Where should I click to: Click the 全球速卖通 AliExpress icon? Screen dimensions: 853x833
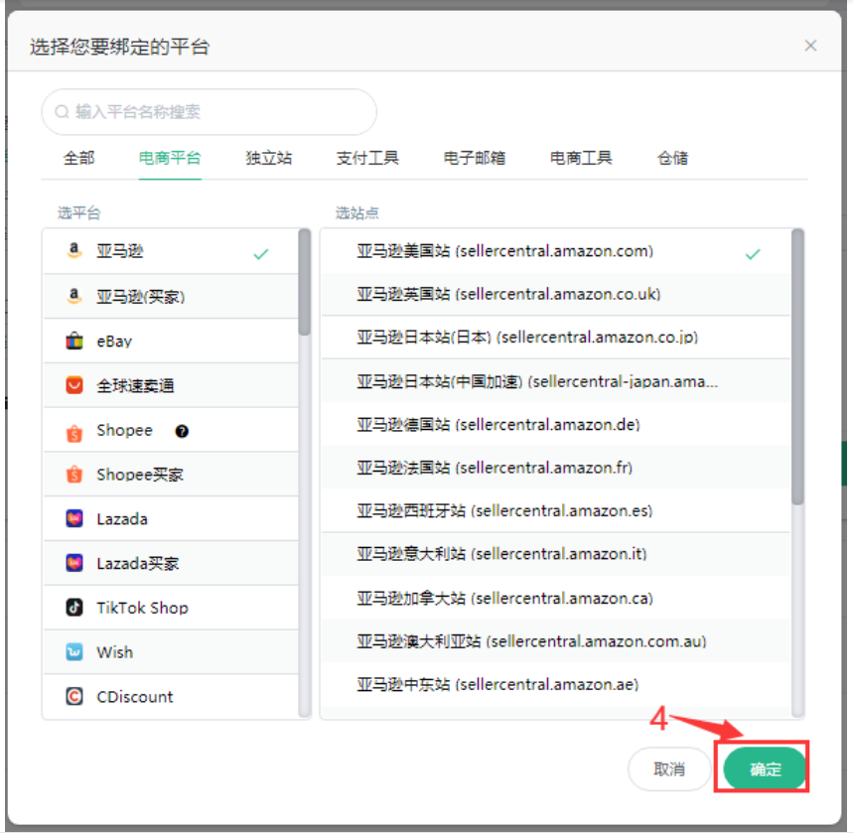pos(73,385)
